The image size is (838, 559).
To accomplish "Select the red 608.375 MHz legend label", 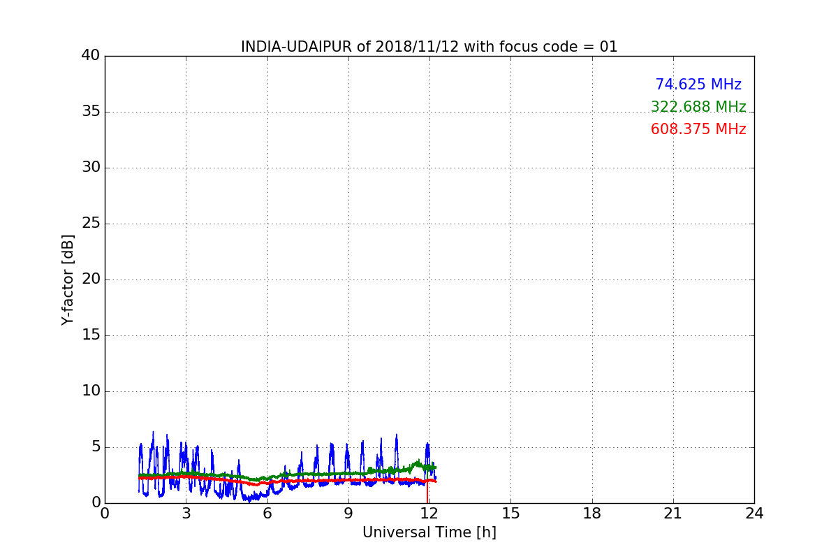I will [x=698, y=129].
